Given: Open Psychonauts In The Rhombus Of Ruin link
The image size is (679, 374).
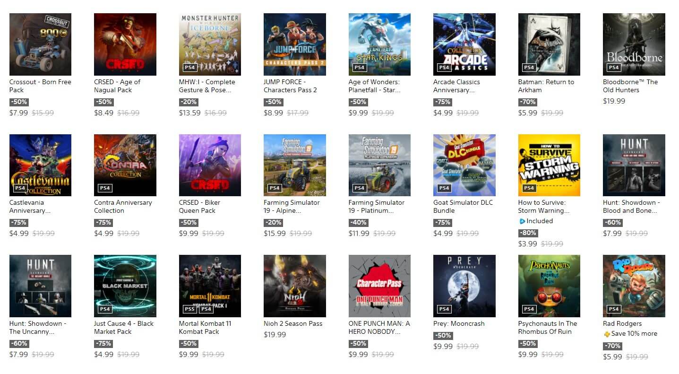Looking at the screenshot, I should (548, 327).
